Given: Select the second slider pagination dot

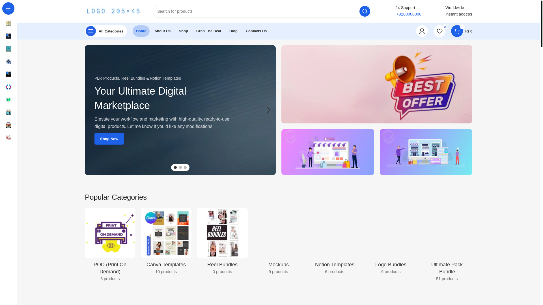Looking at the screenshot, I should (x=180, y=167).
